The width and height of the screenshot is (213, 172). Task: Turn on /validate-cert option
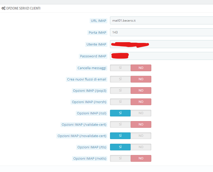[x=120, y=124]
